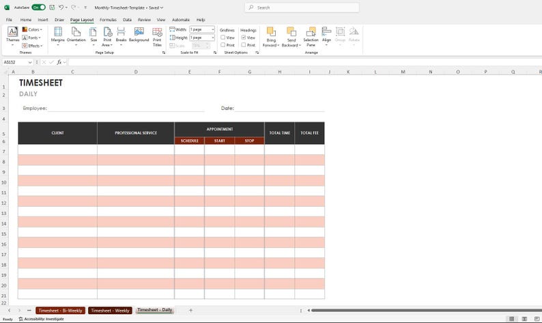Switch to the Review ribbon tab
The image size is (542, 323).
(144, 20)
